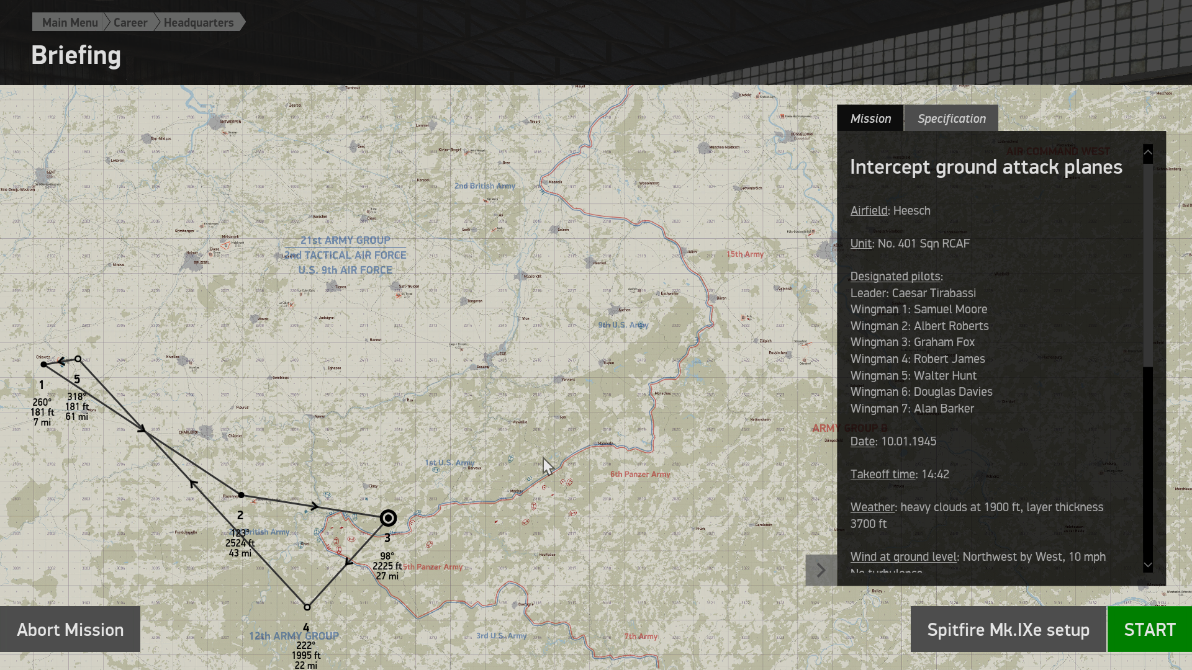Go to Main Menu breadcrumb
Viewport: 1192px width, 670px height.
tap(70, 22)
